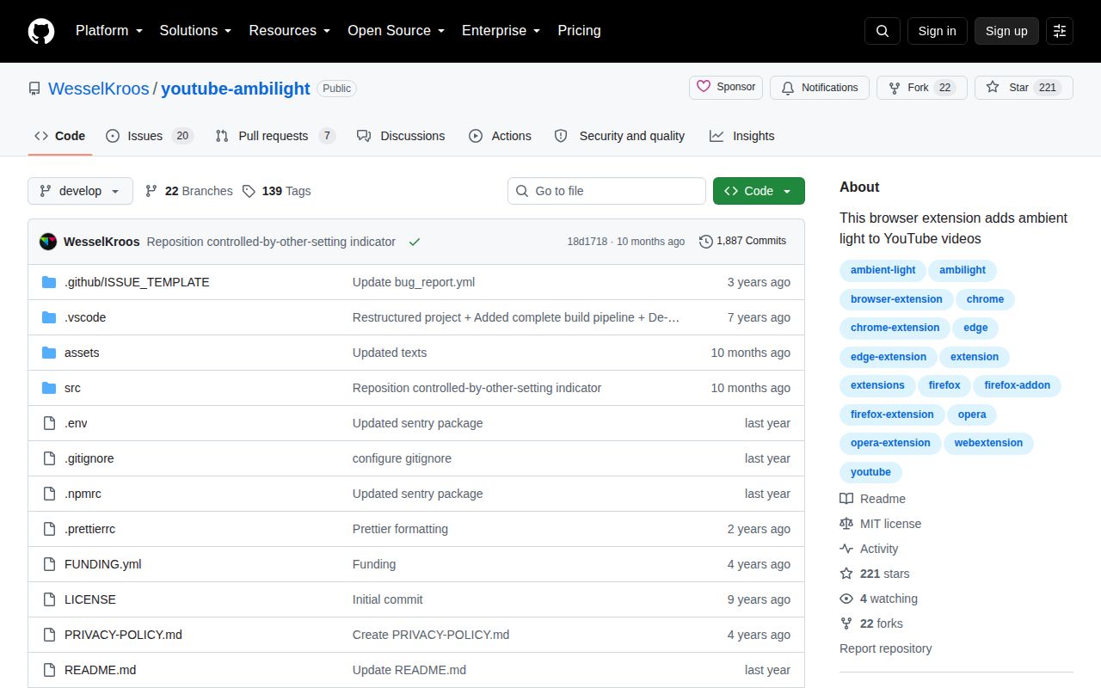Open the youtube-ambilight repository name link

[x=235, y=89]
